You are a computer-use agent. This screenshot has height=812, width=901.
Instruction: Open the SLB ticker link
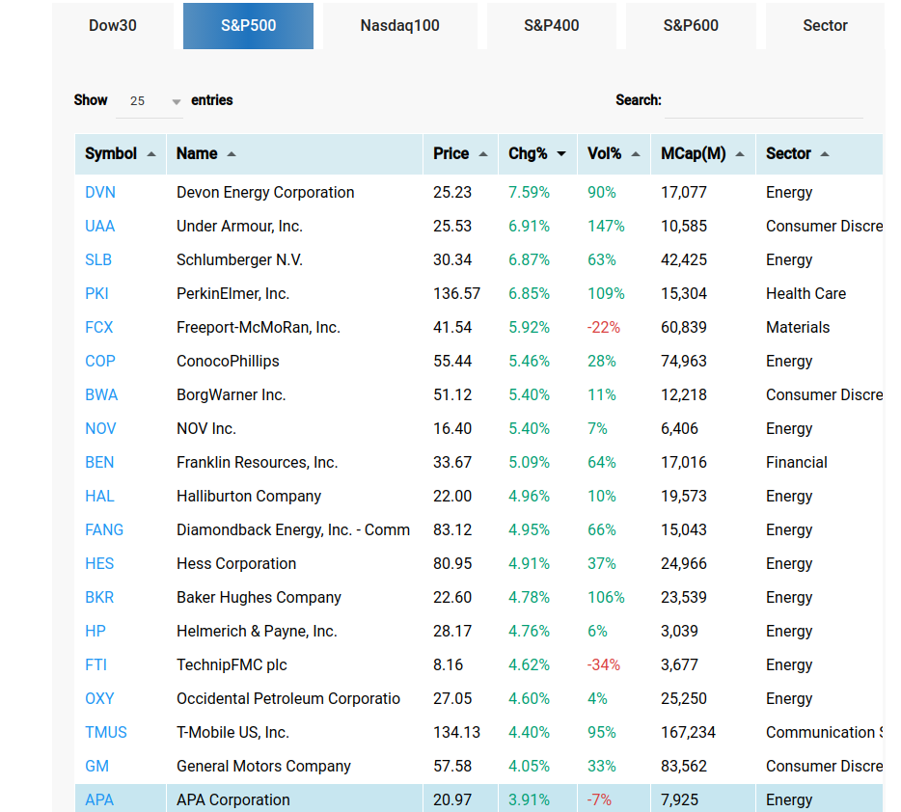click(x=98, y=260)
